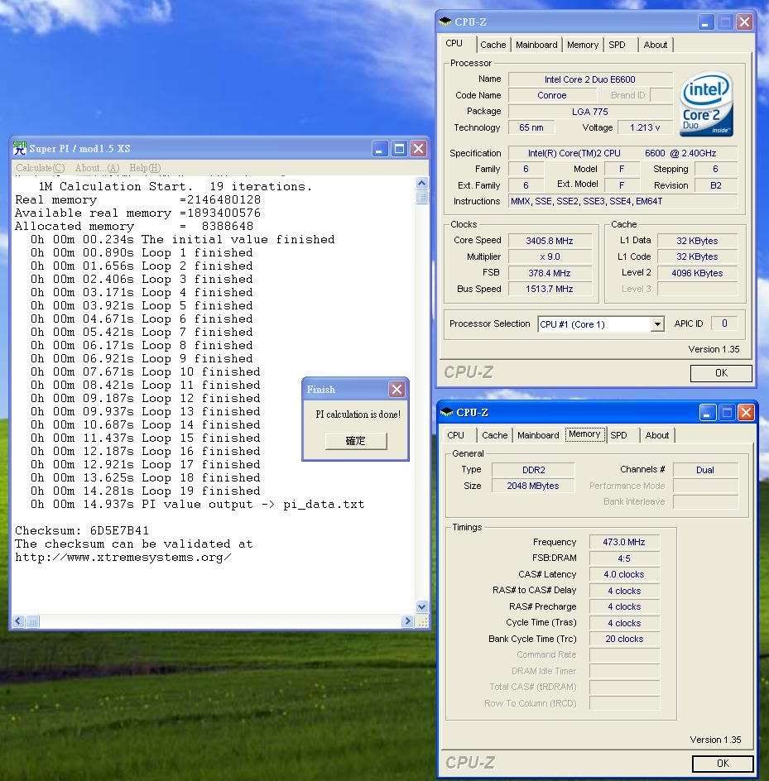Viewport: 769px width, 781px height.
Task: Switch to Memory tab in top CPU-Z window
Action: click(583, 45)
